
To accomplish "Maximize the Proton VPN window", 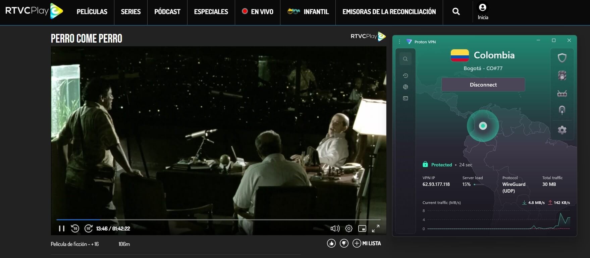I will (x=554, y=40).
